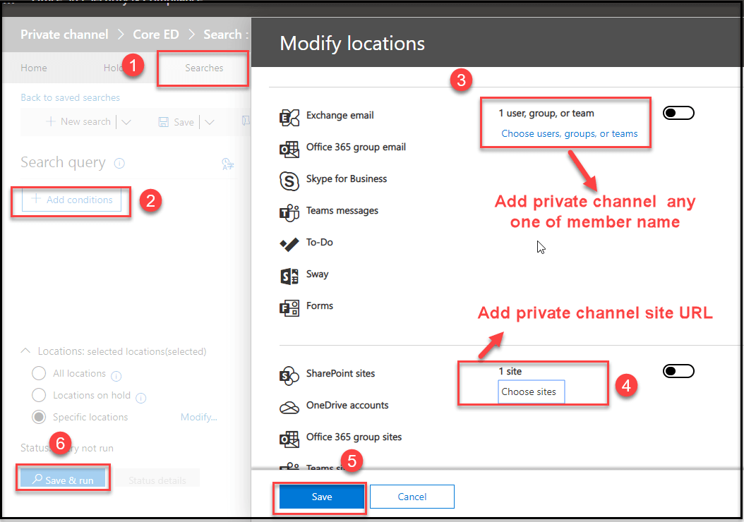
Task: Click the OneDrive accounts cloud icon
Action: 289,407
